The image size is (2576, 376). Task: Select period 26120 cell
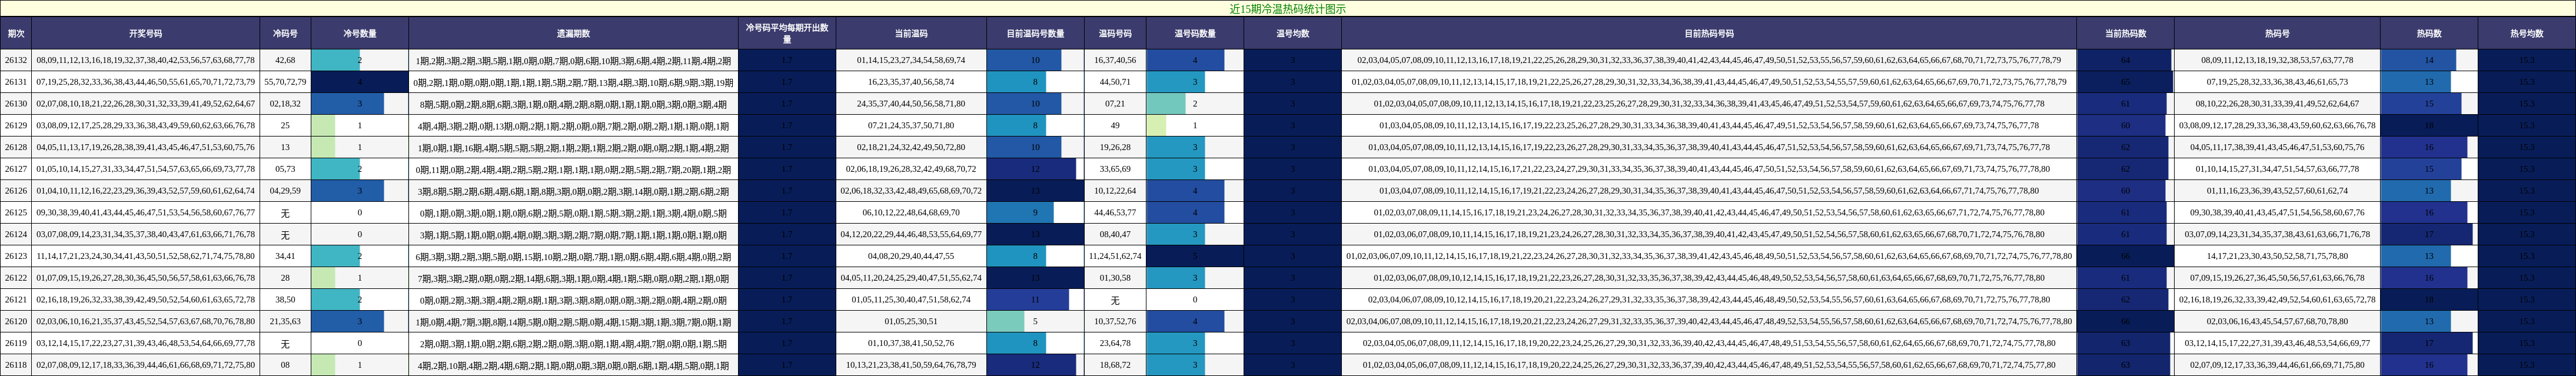tap(16, 322)
